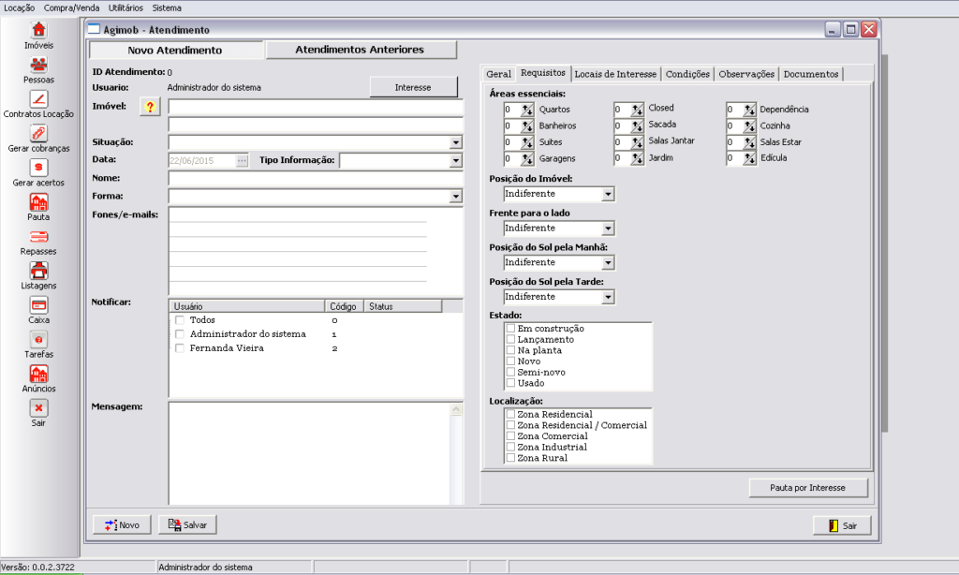Image resolution: width=959 pixels, height=575 pixels.
Task: Check the Na planta state option
Action: [510, 350]
